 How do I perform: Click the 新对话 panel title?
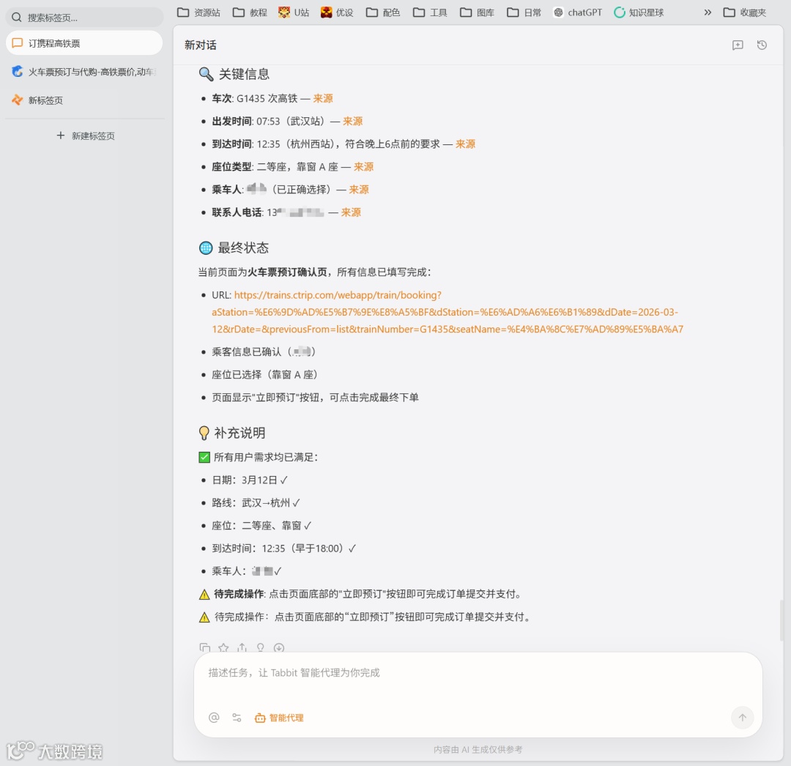pos(200,45)
